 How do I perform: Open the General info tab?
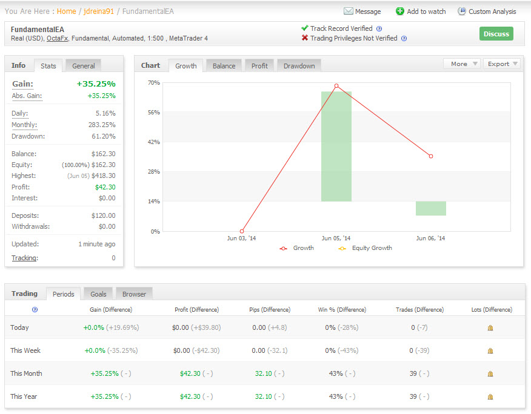83,66
